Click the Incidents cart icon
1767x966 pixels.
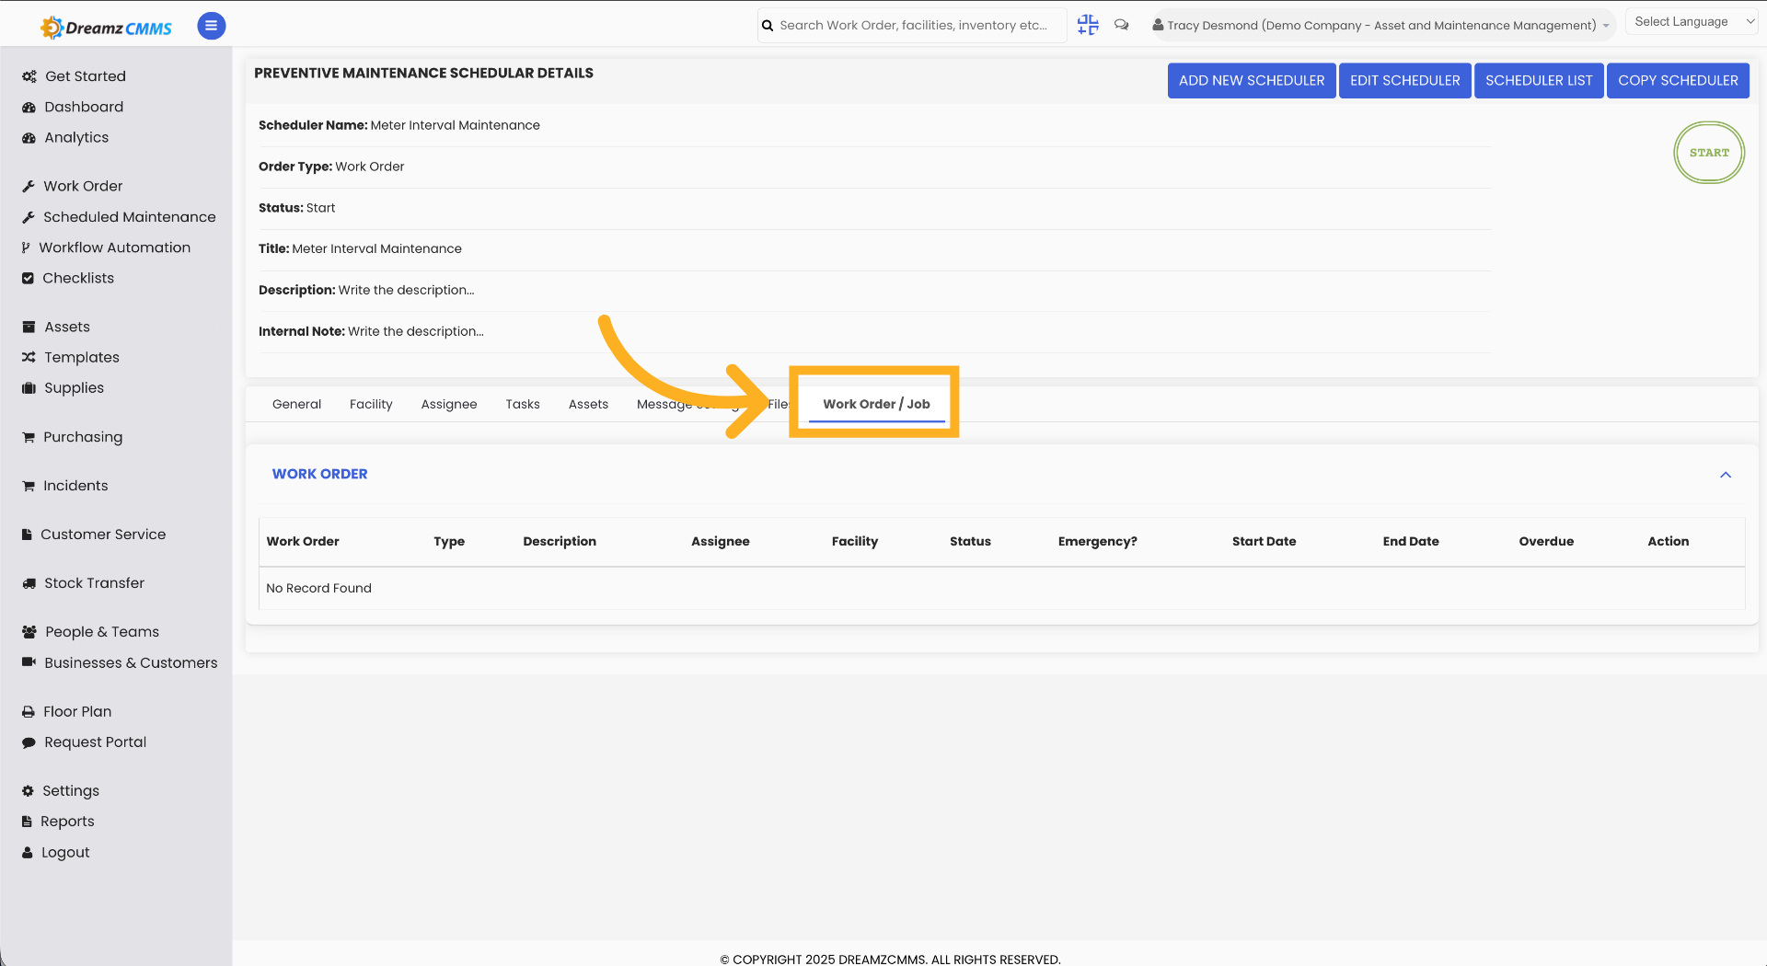(29, 486)
